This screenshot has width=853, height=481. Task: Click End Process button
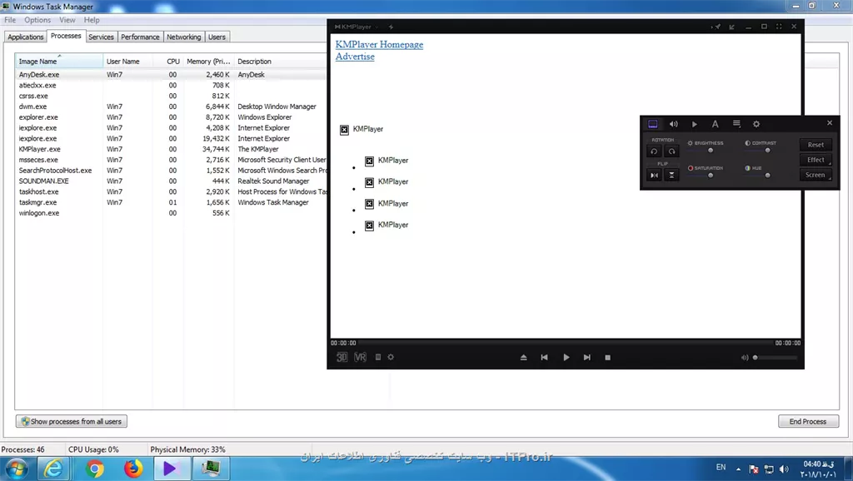coord(808,421)
